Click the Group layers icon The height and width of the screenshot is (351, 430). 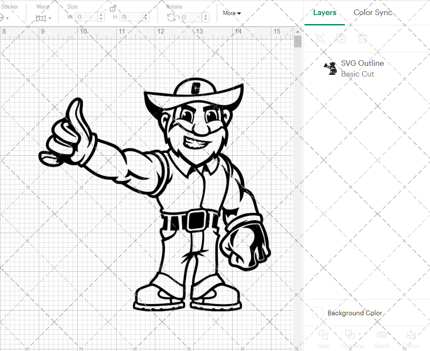click(x=319, y=39)
